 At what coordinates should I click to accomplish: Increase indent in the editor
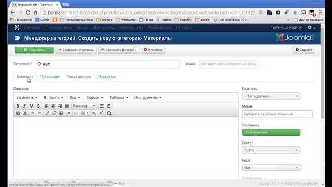(x=24, y=113)
